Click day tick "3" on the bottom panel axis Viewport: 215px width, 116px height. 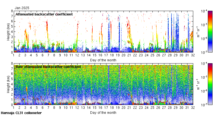[25, 108]
